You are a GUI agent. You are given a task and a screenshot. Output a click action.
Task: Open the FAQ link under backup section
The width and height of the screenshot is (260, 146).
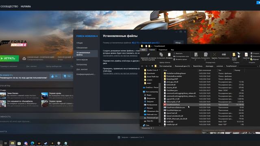click(120, 56)
